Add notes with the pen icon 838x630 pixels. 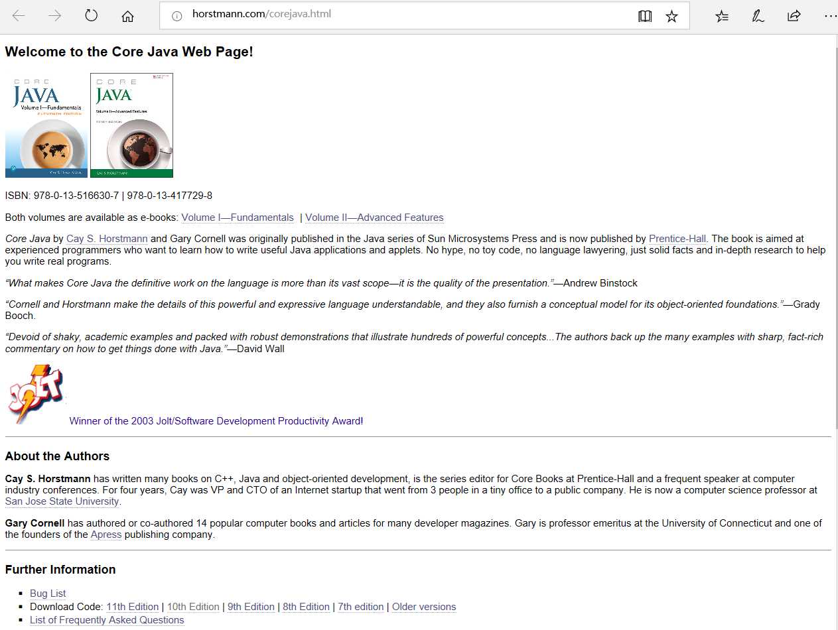coord(758,16)
